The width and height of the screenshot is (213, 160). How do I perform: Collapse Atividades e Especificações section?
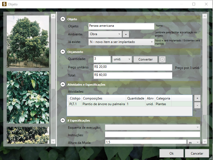click(x=63, y=84)
